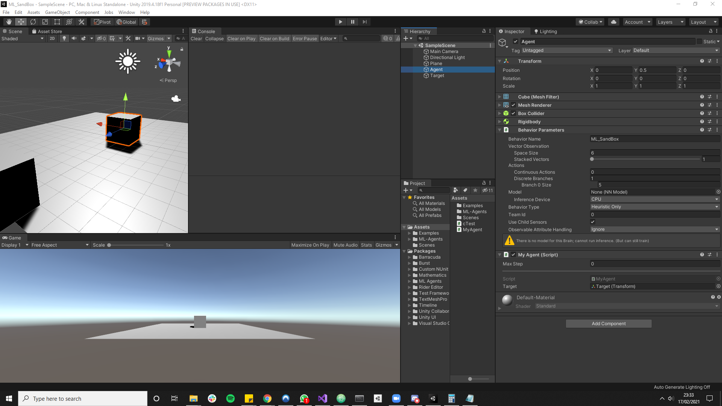Switch to the Lighting tab

[545, 32]
